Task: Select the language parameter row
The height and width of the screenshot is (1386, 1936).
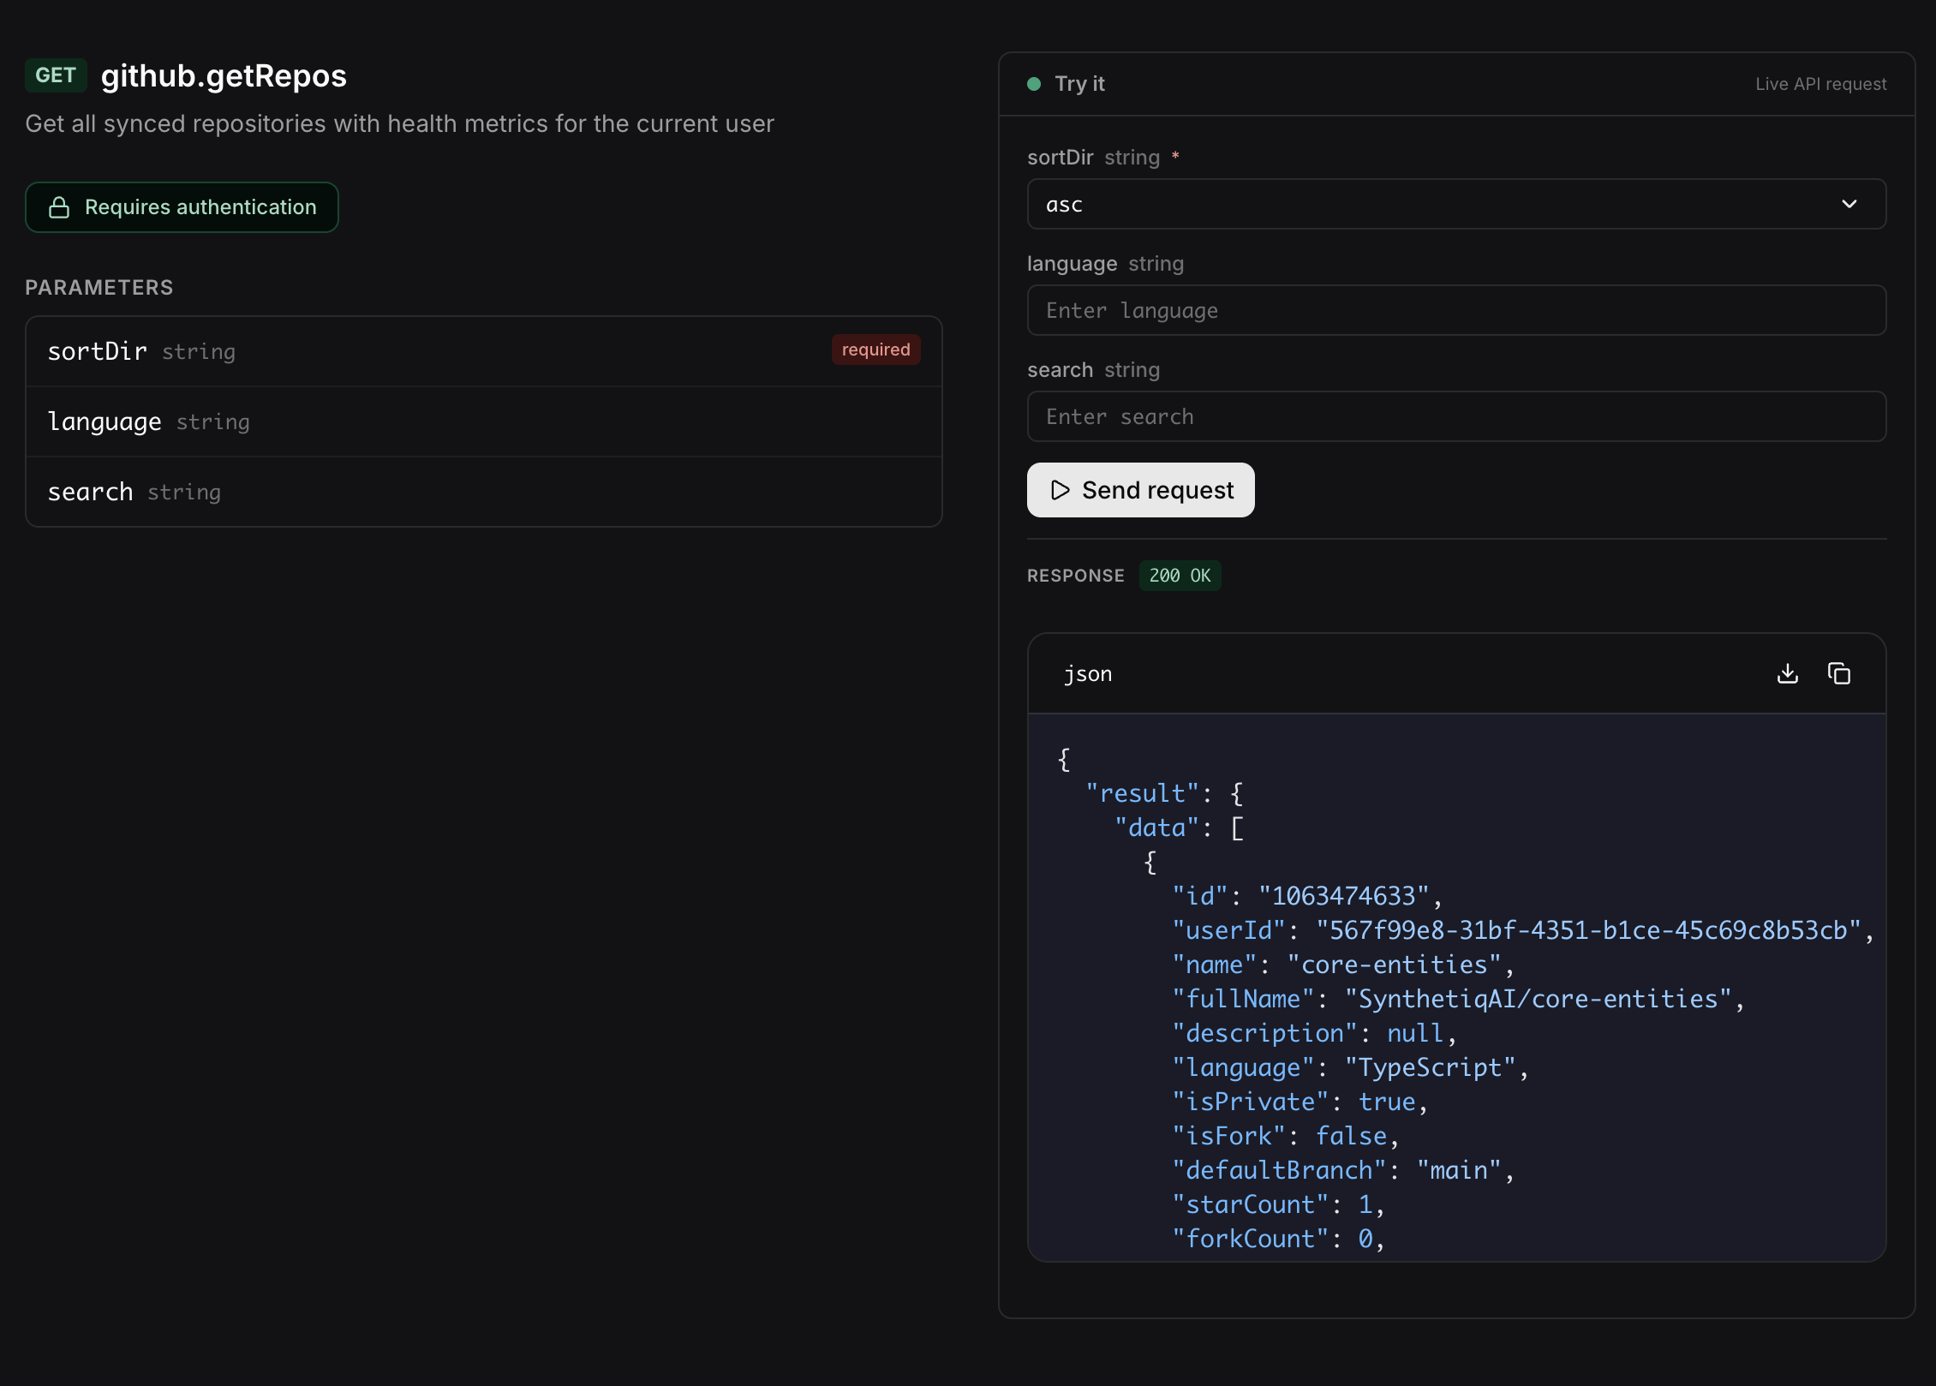Action: coord(484,421)
